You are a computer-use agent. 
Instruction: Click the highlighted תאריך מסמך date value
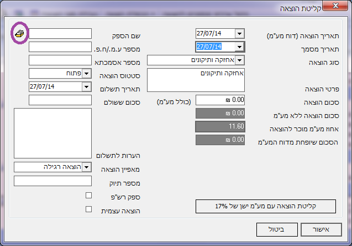tap(209, 47)
